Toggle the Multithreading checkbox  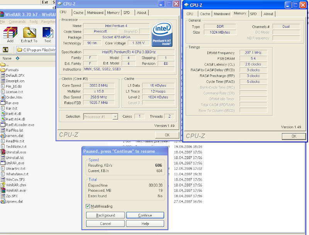pos(88,206)
